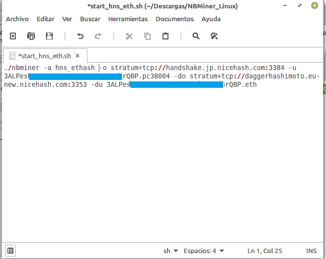This screenshot has height=259, width=326.
Task: Click the scissors cut icon
Action: tap(129, 37)
